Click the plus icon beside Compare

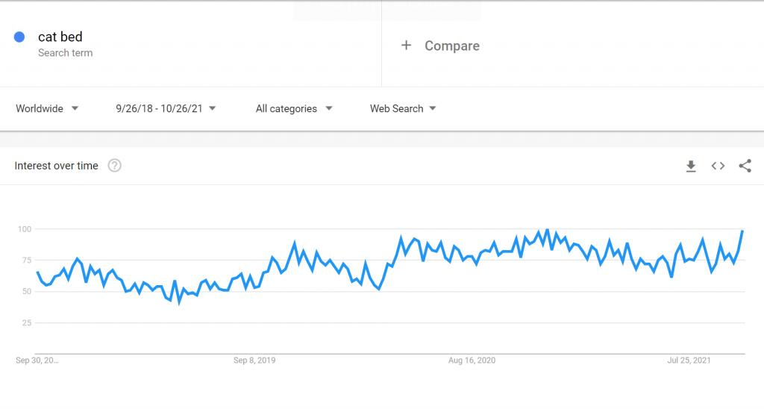click(x=406, y=46)
